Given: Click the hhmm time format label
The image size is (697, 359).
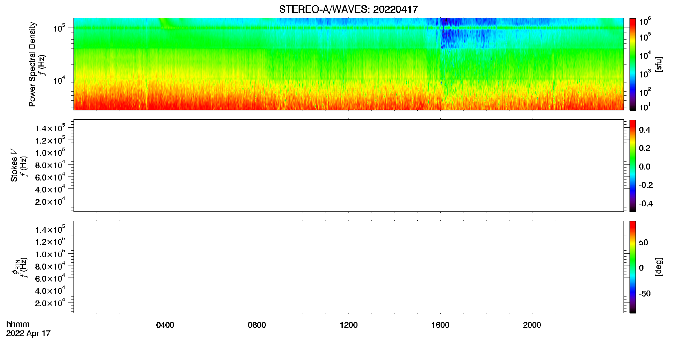Looking at the screenshot, I should (x=18, y=324).
